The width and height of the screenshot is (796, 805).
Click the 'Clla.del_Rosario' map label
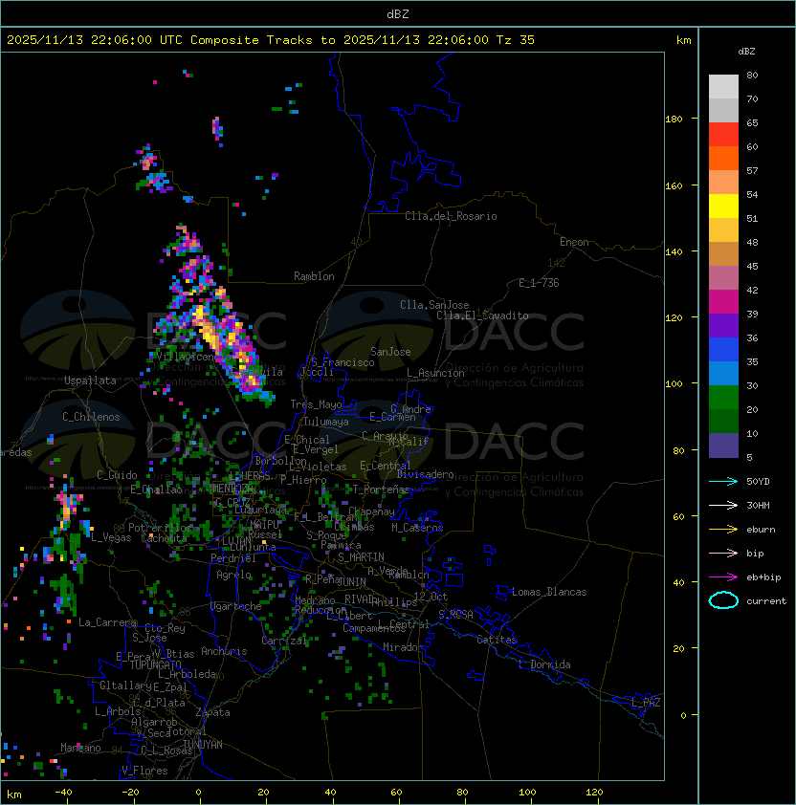pyautogui.click(x=451, y=216)
